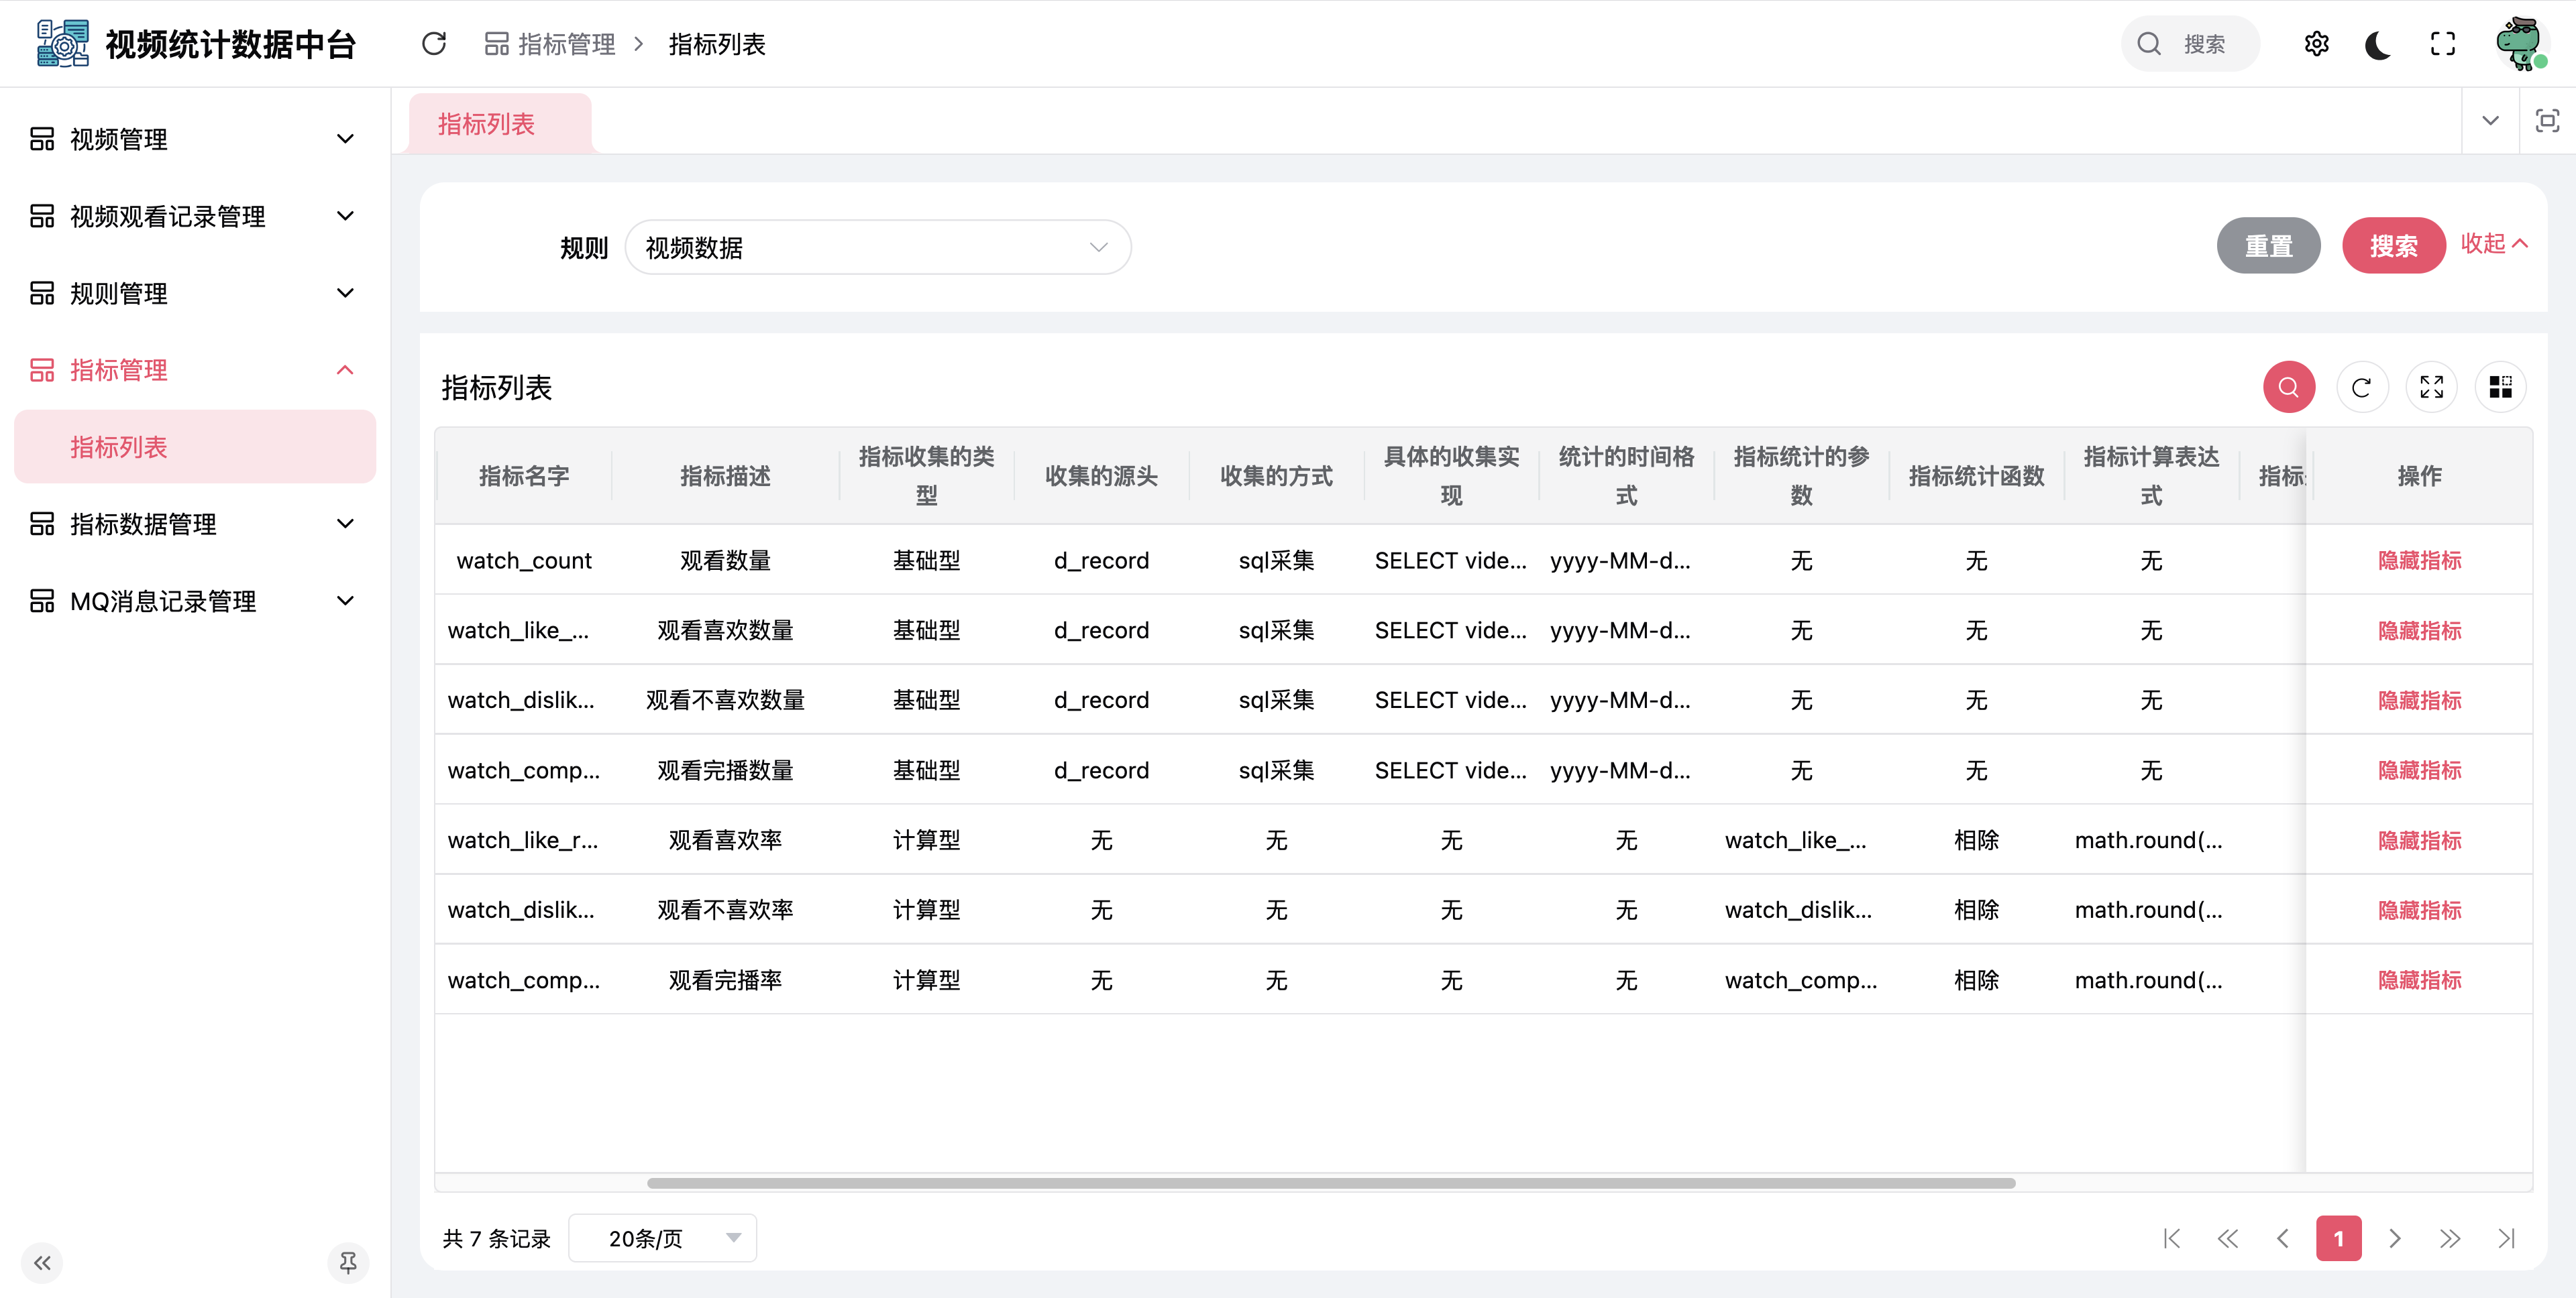Click the user avatar in top right
Screen dimensions: 2576x1298
tap(2520, 44)
